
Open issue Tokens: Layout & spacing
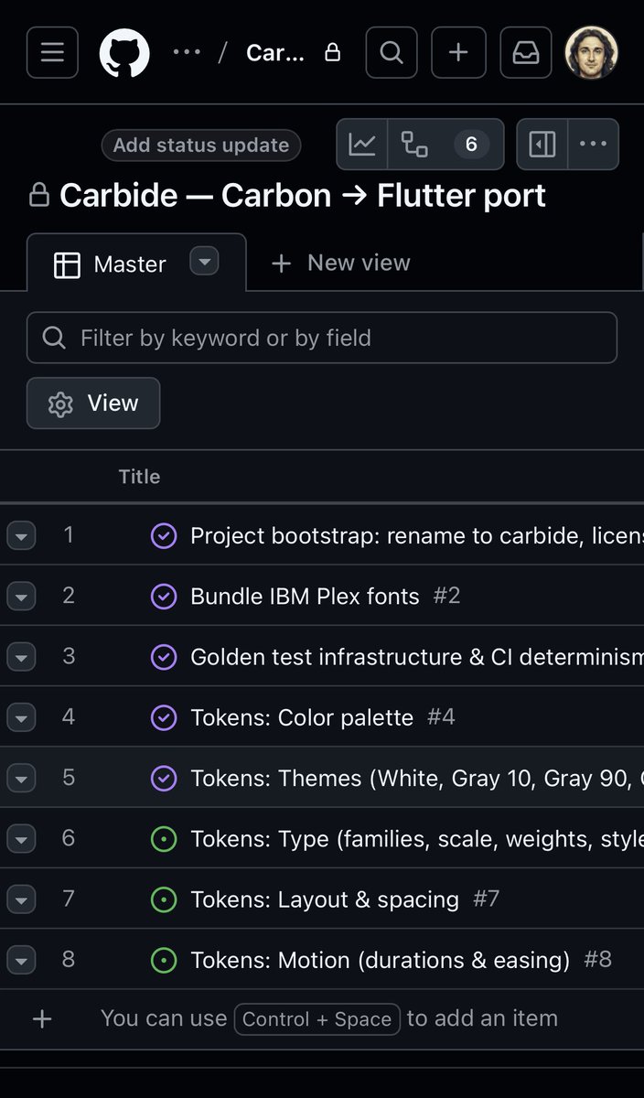[x=325, y=899]
